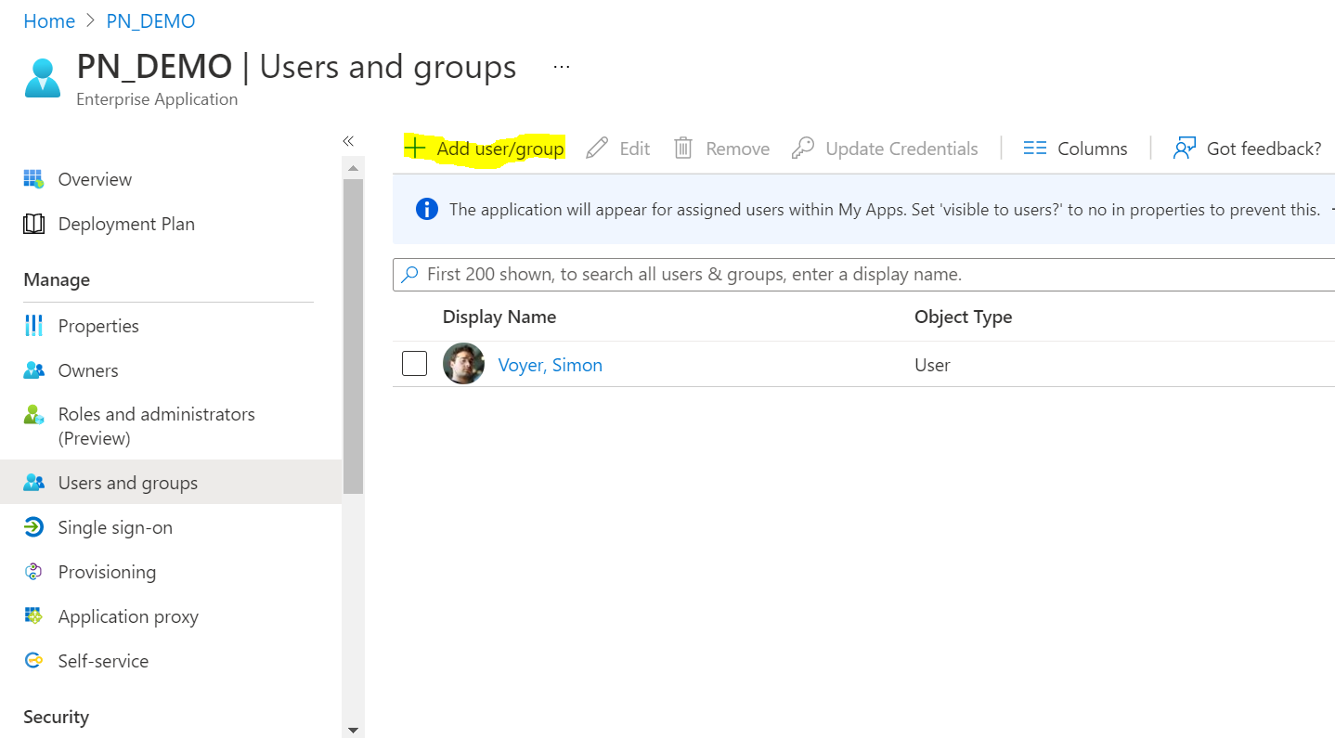This screenshot has height=738, width=1335.
Task: Open the ellipsis more options menu
Action: [x=562, y=67]
